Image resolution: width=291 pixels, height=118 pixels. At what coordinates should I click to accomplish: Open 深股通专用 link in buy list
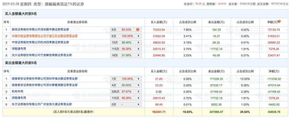[x=19, y=49]
